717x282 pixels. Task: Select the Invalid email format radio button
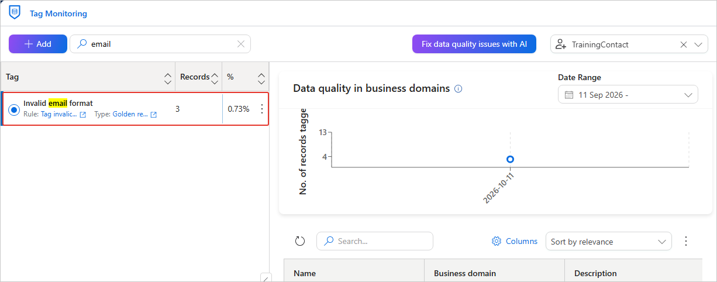15,109
